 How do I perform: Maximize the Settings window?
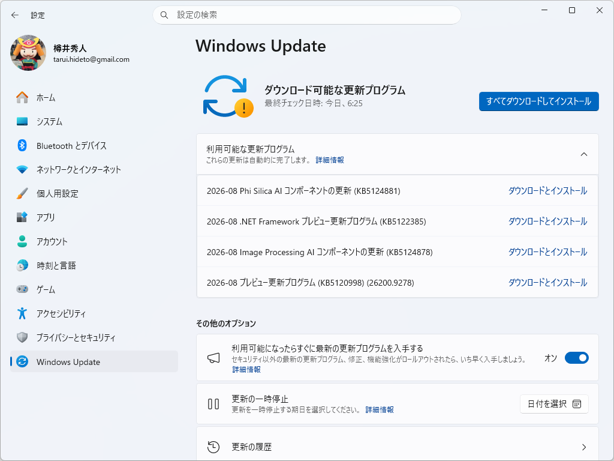(x=571, y=11)
